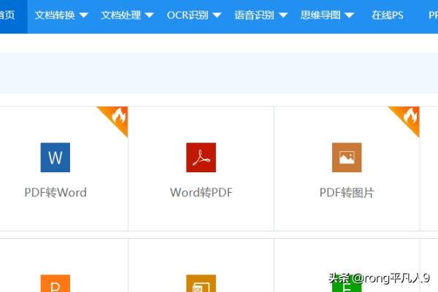Expand the 思维导图 dropdown arrow
Viewport: 438px width, 292px height.
coord(350,15)
